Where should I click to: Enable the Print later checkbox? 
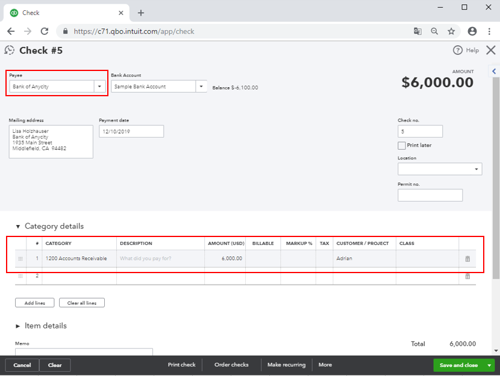[401, 145]
